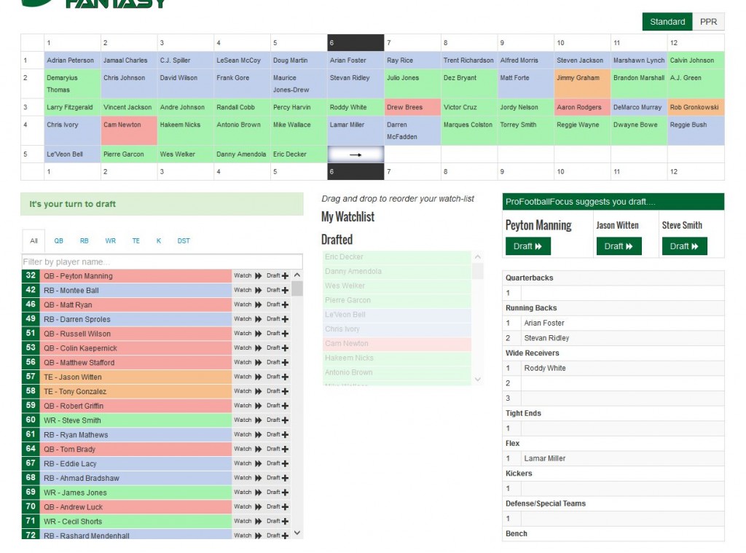Draft Darren Sproles plus icon
Viewport: 746px width, 553px height.
tap(285, 319)
